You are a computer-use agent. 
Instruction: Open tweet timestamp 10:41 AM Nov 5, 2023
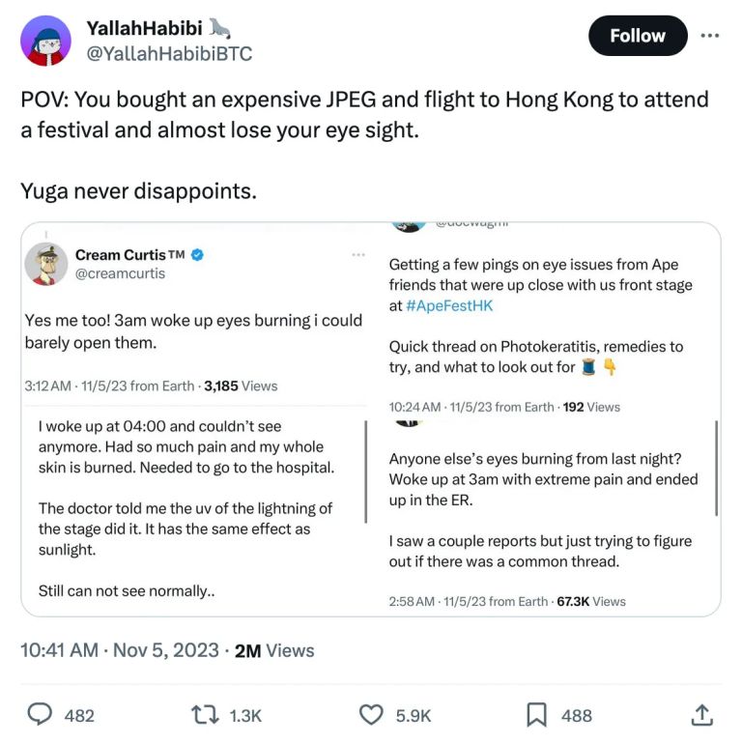pyautogui.click(x=120, y=650)
